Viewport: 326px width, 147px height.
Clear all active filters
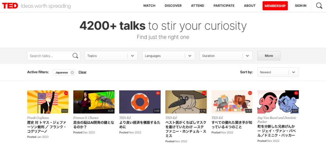point(82,72)
